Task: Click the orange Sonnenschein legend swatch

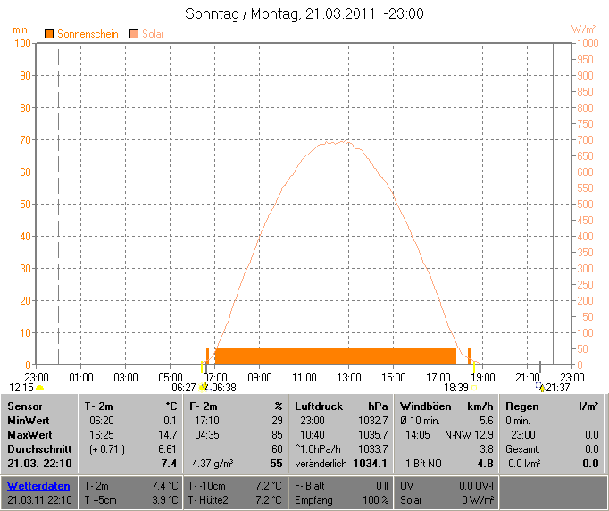Action: tap(49, 33)
